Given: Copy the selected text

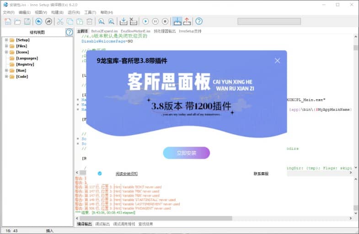Looking at the screenshot, I should point(70,21).
